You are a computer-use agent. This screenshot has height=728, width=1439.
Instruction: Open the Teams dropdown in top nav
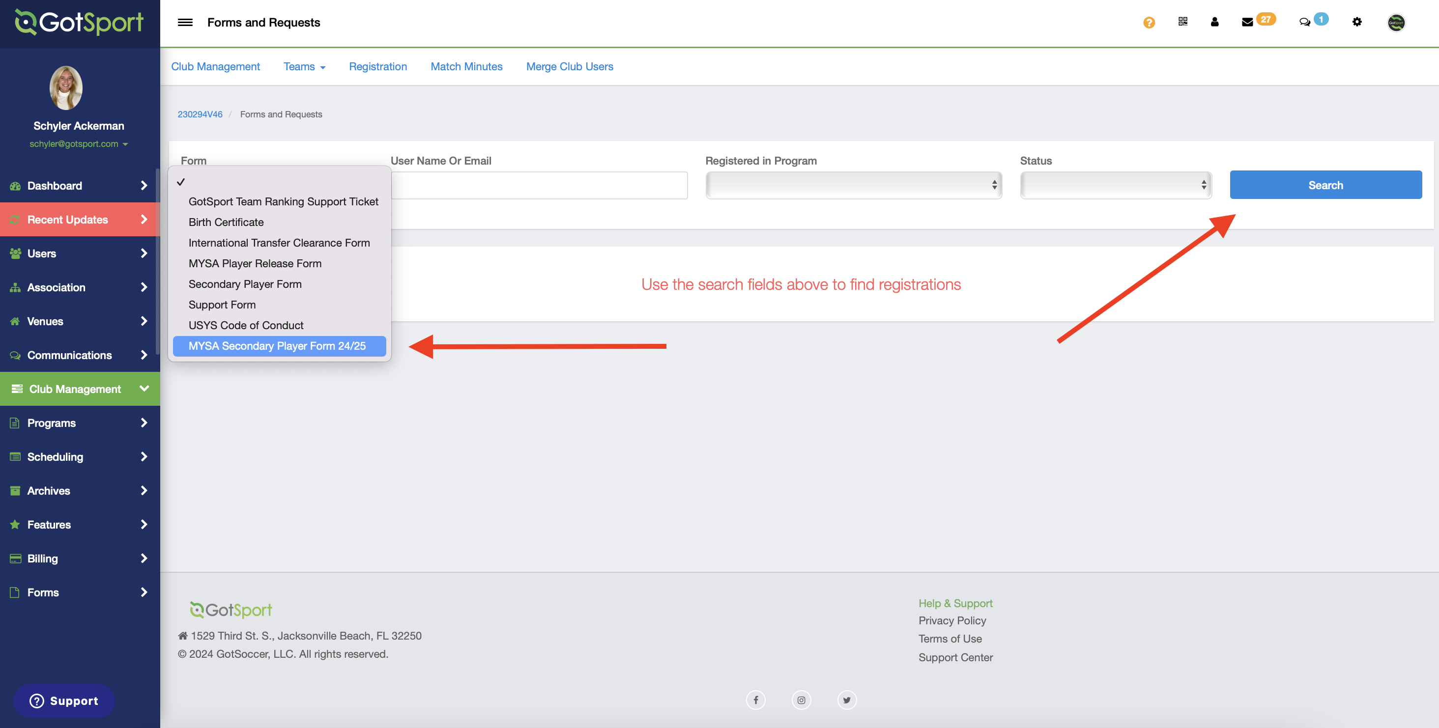coord(304,66)
